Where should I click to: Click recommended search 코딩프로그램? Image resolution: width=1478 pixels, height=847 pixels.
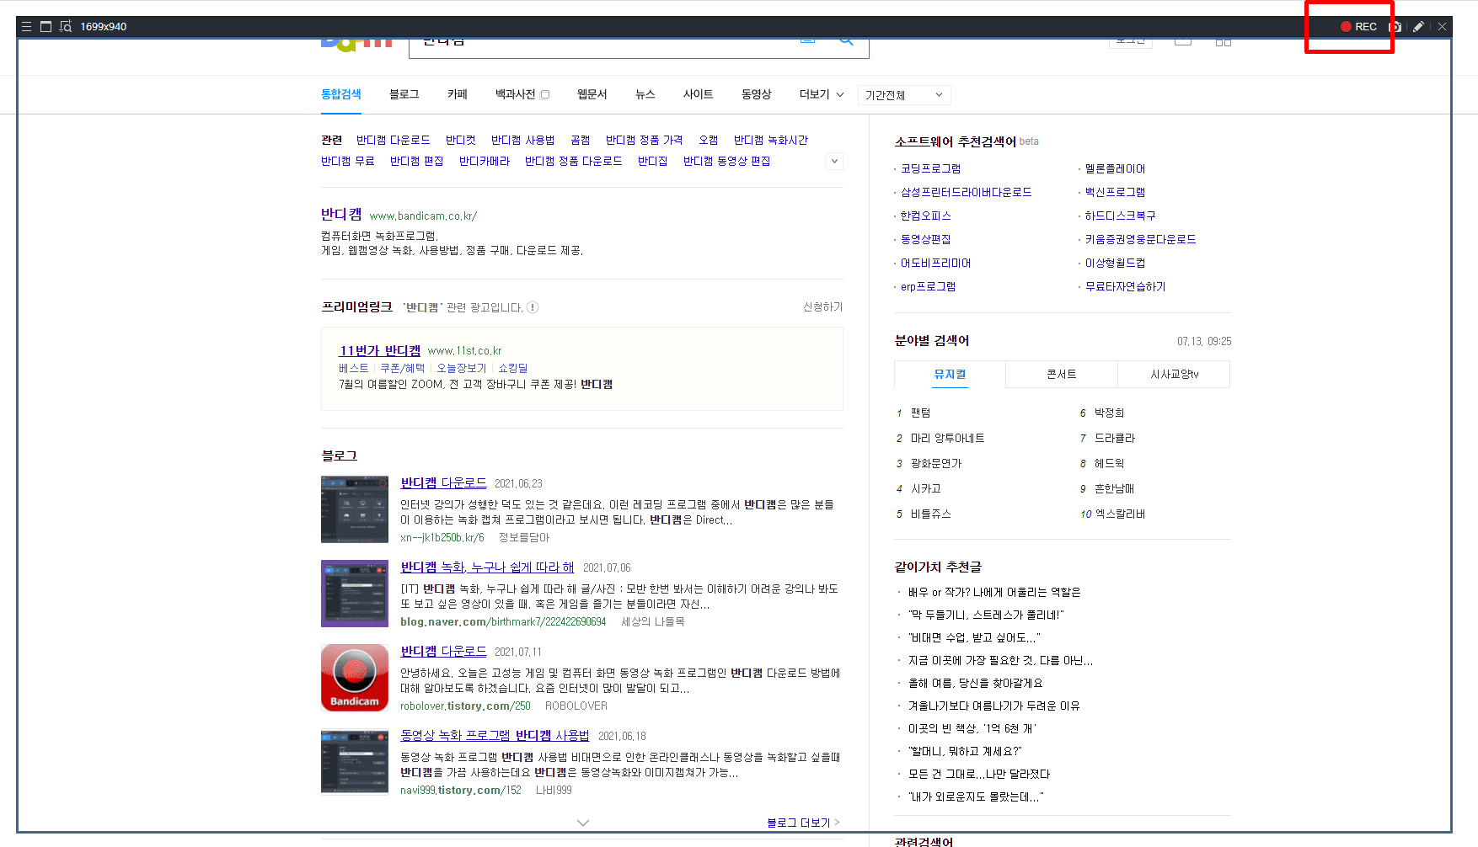pyautogui.click(x=930, y=168)
